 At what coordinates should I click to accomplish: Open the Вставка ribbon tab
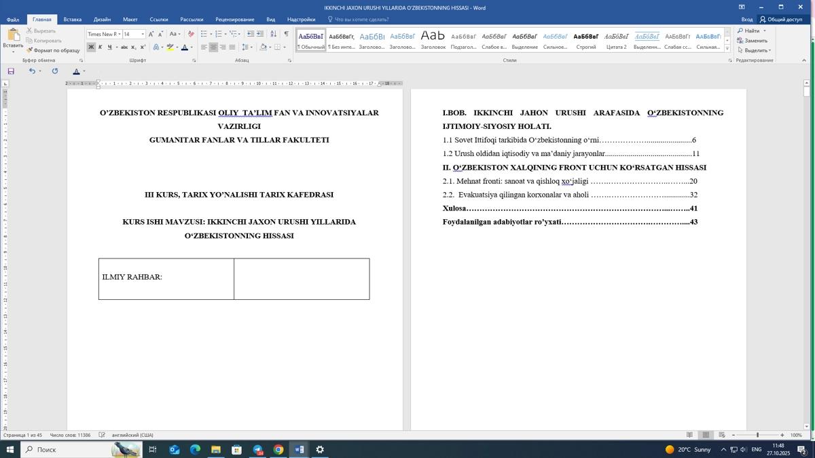click(x=72, y=20)
